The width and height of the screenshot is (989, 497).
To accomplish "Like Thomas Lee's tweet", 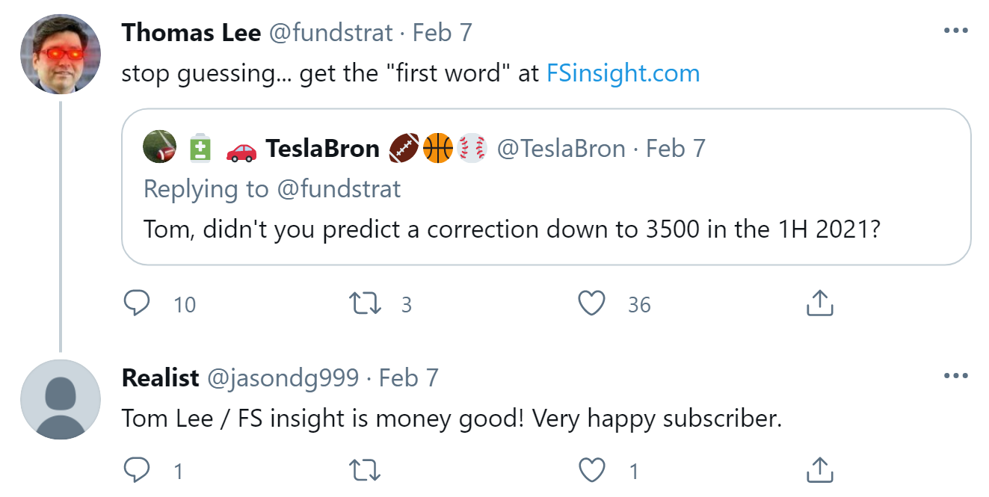I will tap(591, 304).
